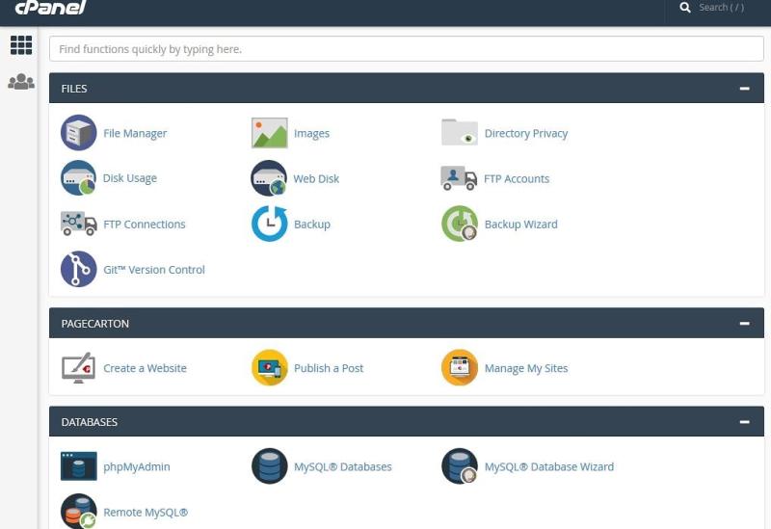Open the Backup Wizard icon

coord(460,224)
